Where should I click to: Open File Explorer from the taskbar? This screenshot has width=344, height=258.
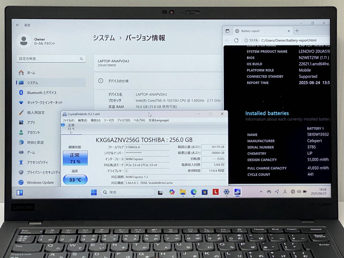[183, 192]
